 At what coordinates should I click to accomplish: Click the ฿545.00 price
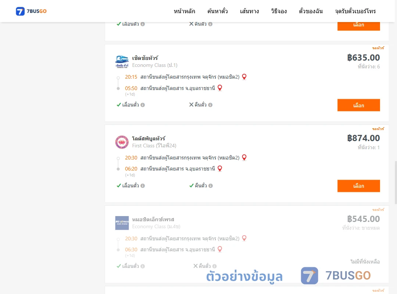363,219
